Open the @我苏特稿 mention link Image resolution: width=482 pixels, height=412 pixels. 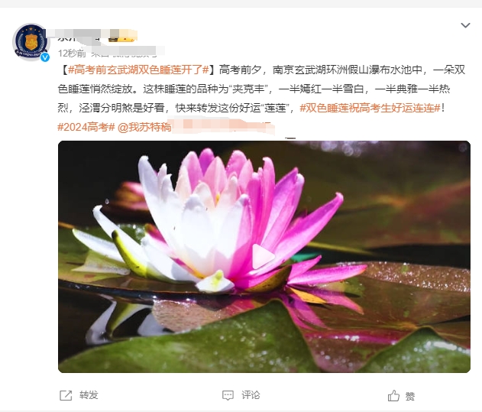point(144,127)
